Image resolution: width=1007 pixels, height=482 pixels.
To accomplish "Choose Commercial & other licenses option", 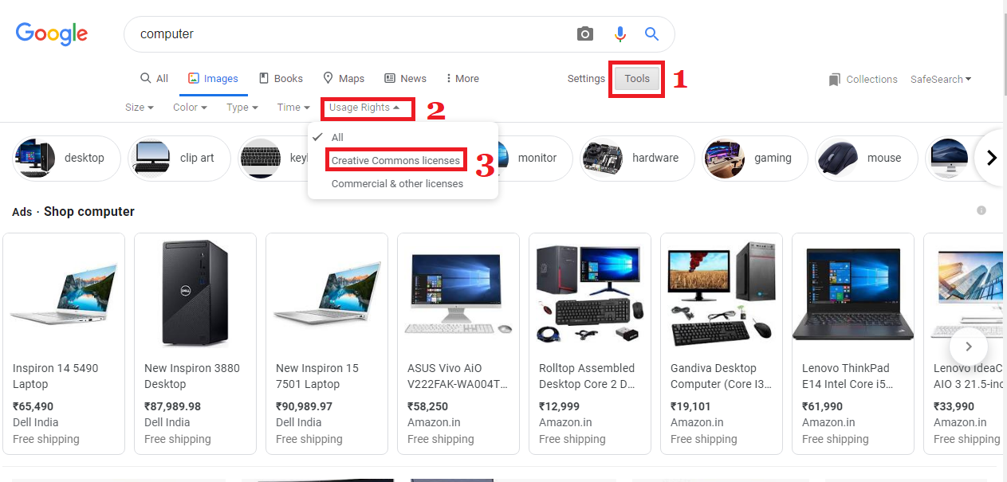I will (x=397, y=183).
